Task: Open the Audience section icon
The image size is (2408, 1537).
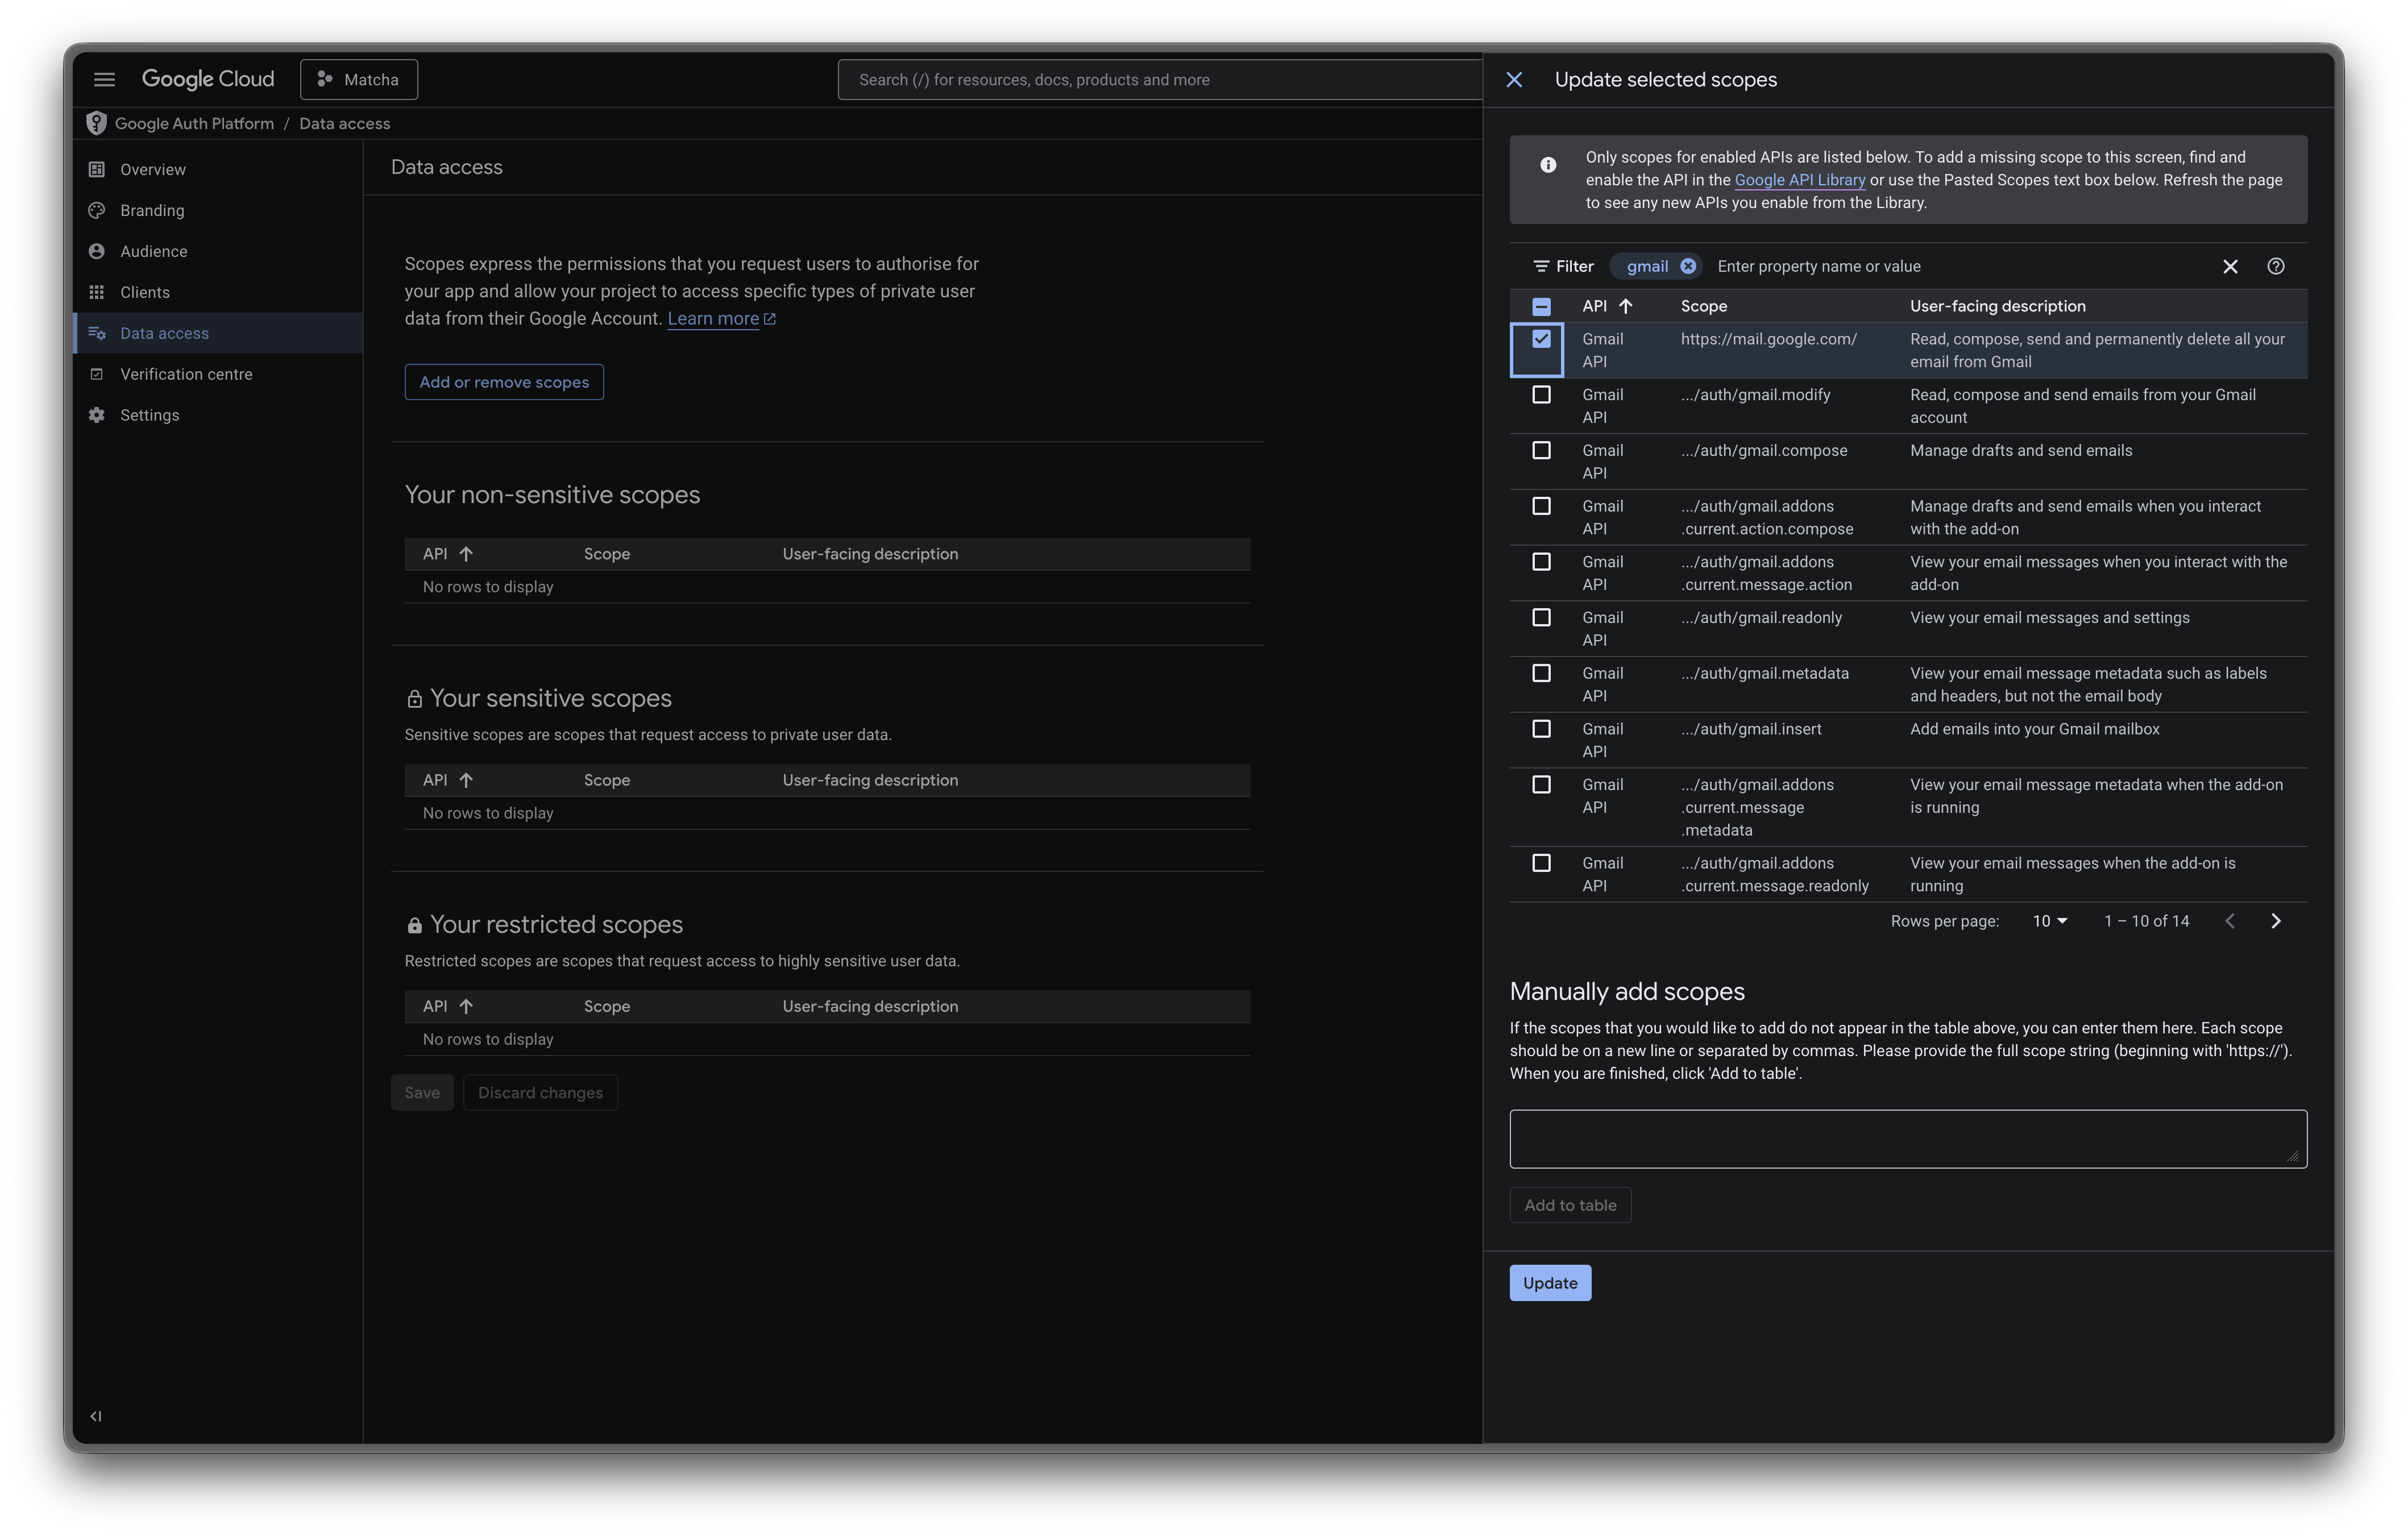Action: (x=96, y=251)
